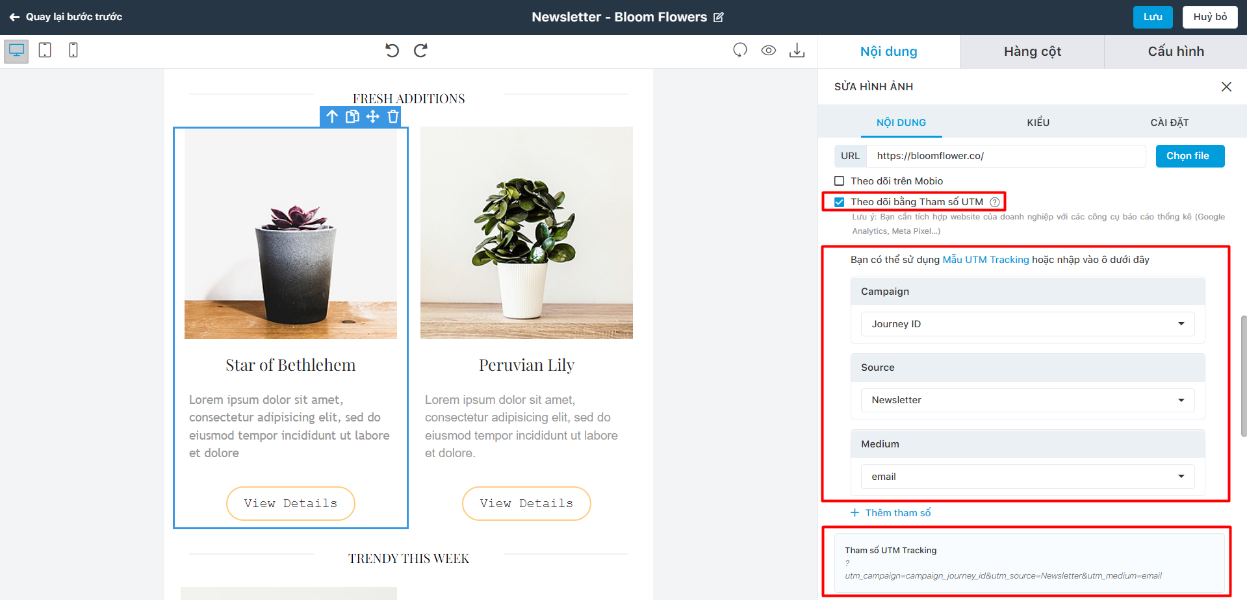Viewport: 1247px width, 600px height.
Task: Click the download email icon
Action: click(x=797, y=49)
